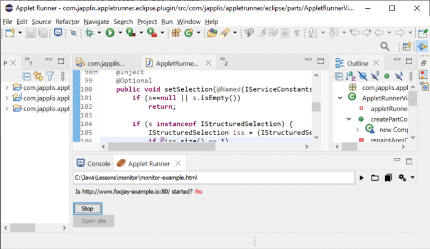Open the New wizard dropdown arrow
430x249 pixels.
click(x=20, y=33)
